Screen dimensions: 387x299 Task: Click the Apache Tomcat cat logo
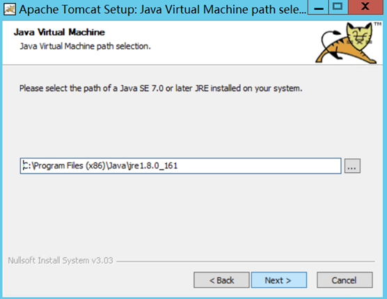(346, 43)
